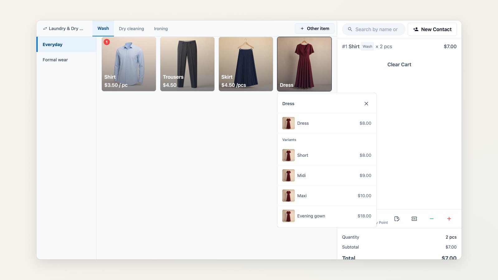Click the red plus icon to increase quantity
Viewport: 498px width, 280px height.
coord(449,219)
